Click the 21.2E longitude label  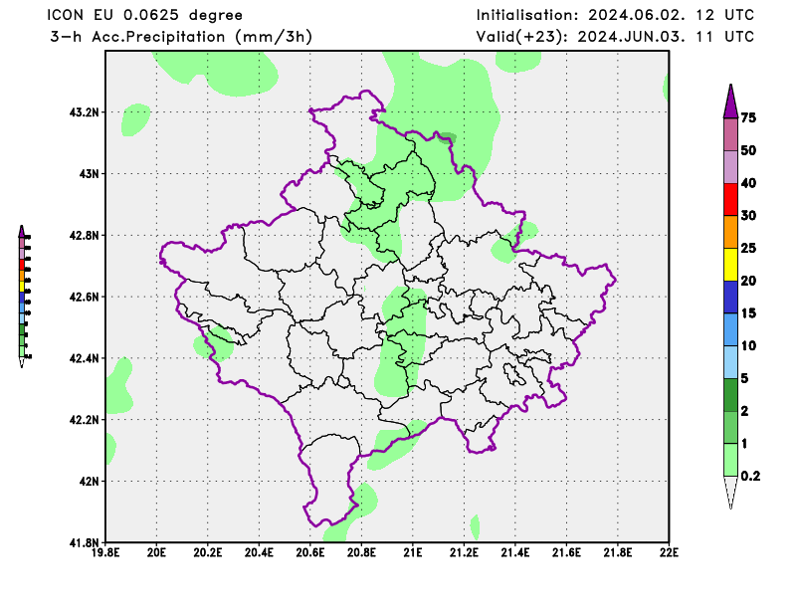click(464, 552)
